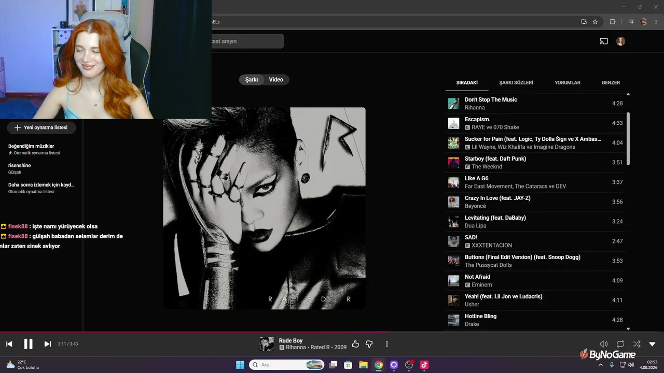
Task: Open the browser media controls icon
Action: pos(631,22)
